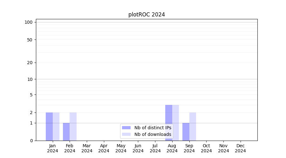The height and width of the screenshot is (158, 286).
Task: Select the "Nb of distinct IPs" legend label
Action: [x=153, y=128]
